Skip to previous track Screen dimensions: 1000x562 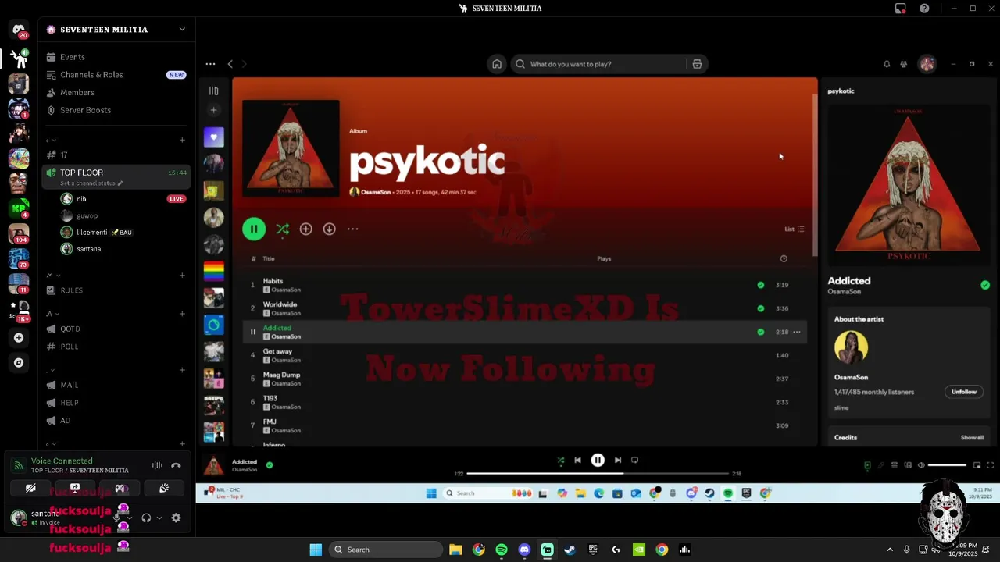(x=577, y=461)
